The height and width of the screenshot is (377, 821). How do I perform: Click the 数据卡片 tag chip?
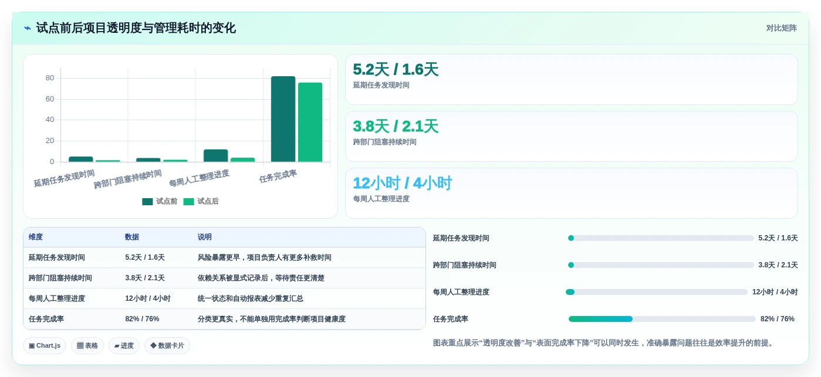point(167,345)
